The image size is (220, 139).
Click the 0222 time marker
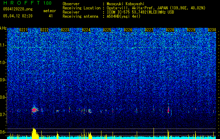point(44,30)
